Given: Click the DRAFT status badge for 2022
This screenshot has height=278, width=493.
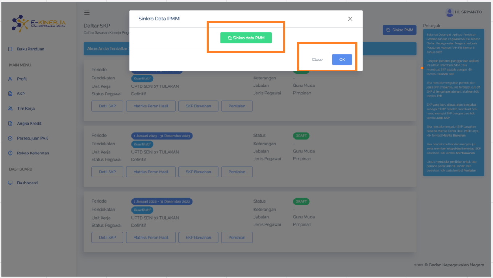Looking at the screenshot, I should tap(301, 201).
